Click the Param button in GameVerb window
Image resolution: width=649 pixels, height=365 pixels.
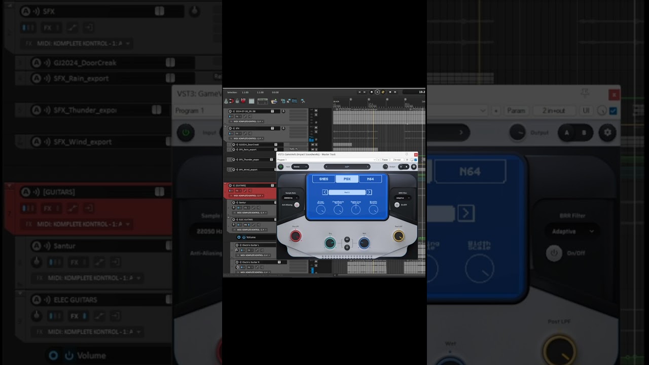coord(385,160)
